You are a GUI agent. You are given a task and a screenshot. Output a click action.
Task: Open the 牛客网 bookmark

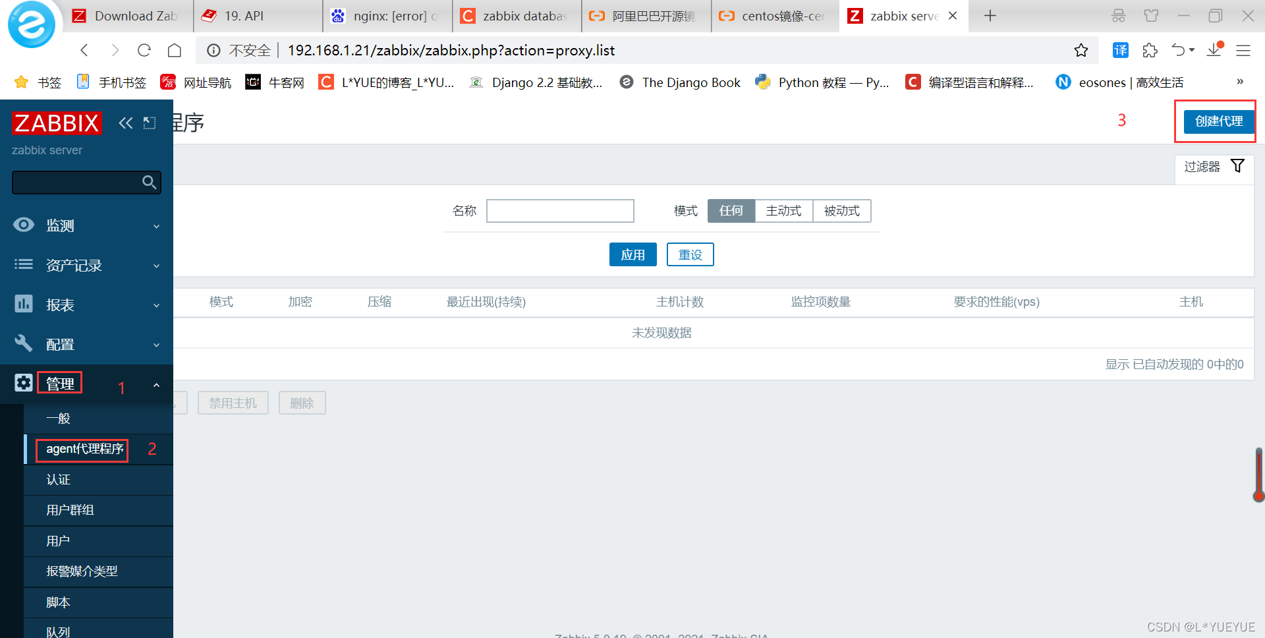275,82
